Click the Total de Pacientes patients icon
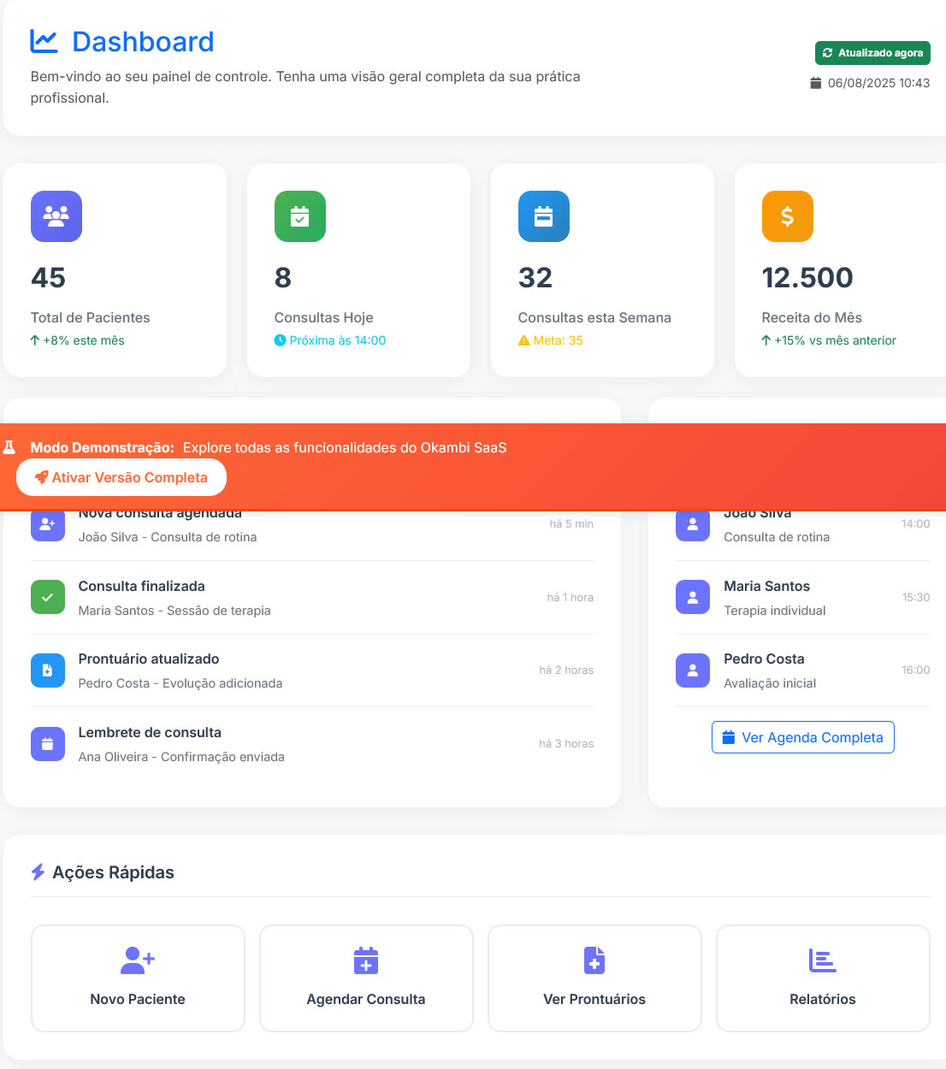 pos(56,216)
